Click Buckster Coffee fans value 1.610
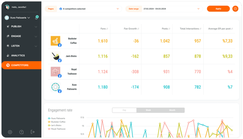This screenshot has width=243, height=139. click(103, 41)
